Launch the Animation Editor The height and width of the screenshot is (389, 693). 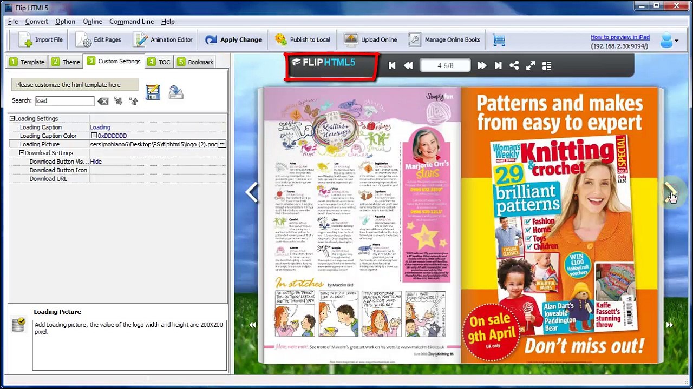[x=163, y=40]
